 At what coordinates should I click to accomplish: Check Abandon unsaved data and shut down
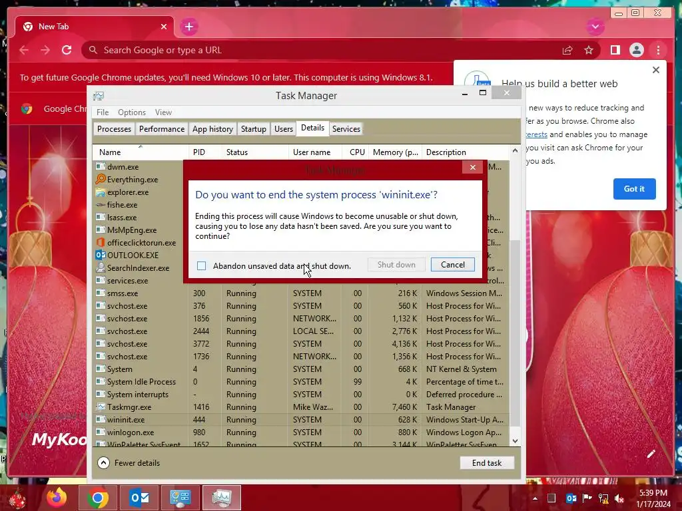tap(201, 265)
